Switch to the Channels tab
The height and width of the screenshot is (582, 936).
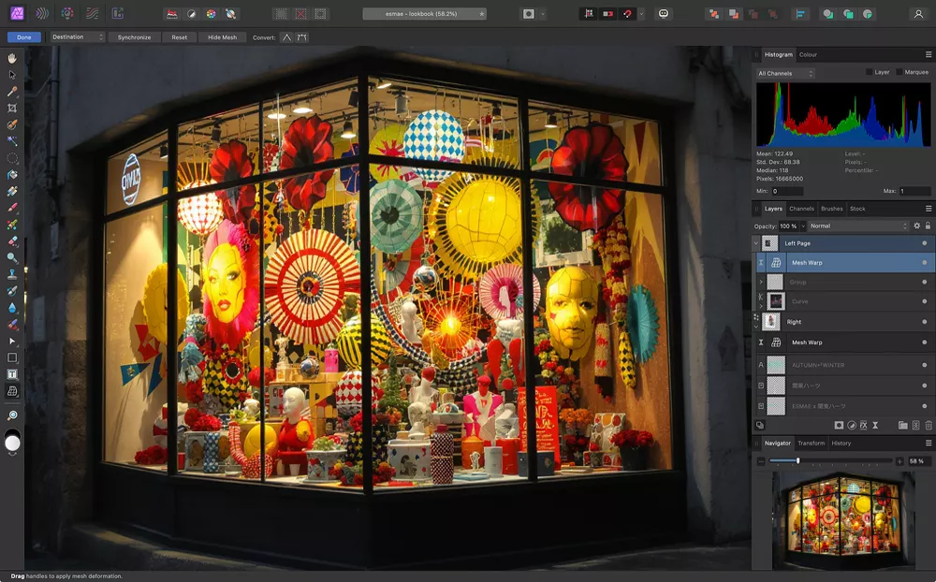click(x=801, y=209)
